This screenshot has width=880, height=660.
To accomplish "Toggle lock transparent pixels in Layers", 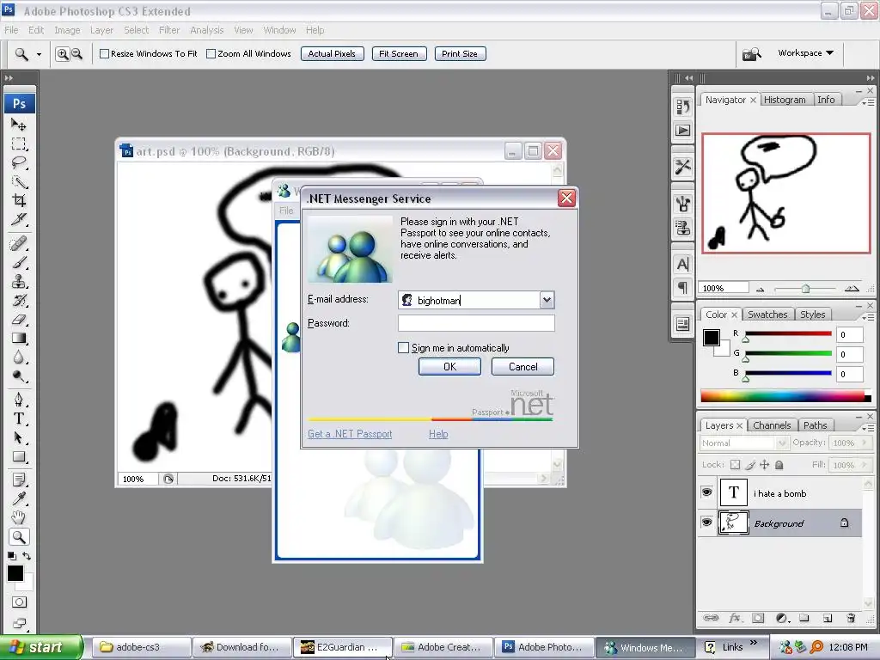I will [x=736, y=465].
